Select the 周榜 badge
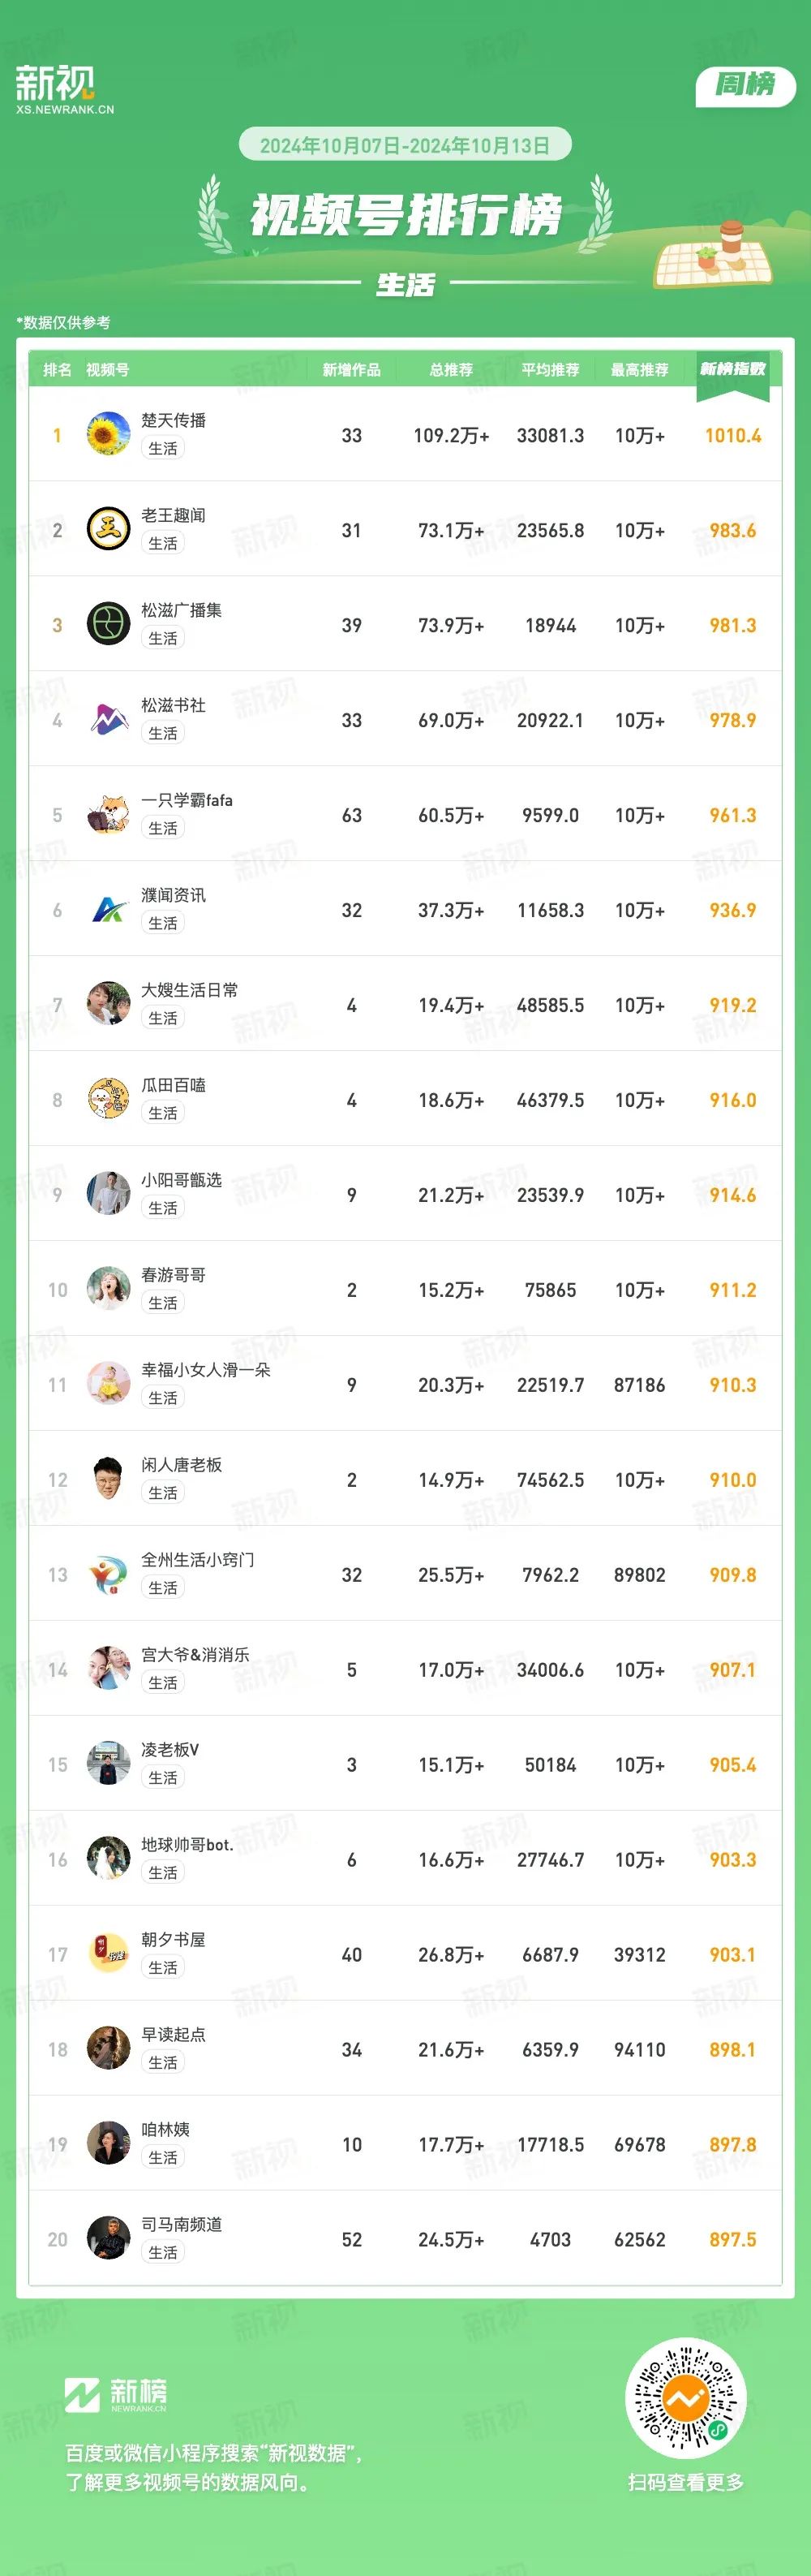The image size is (811, 2576). pyautogui.click(x=745, y=85)
